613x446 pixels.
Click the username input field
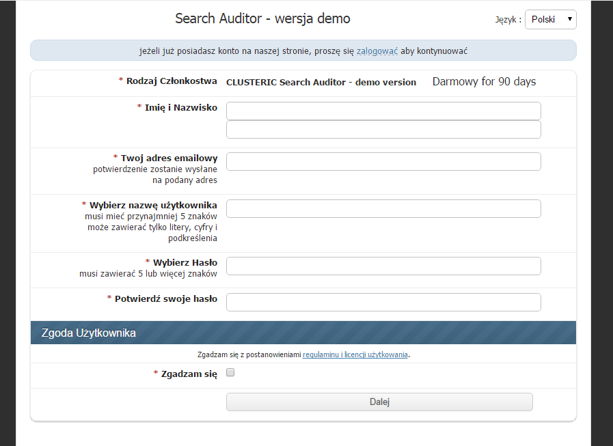(x=383, y=208)
